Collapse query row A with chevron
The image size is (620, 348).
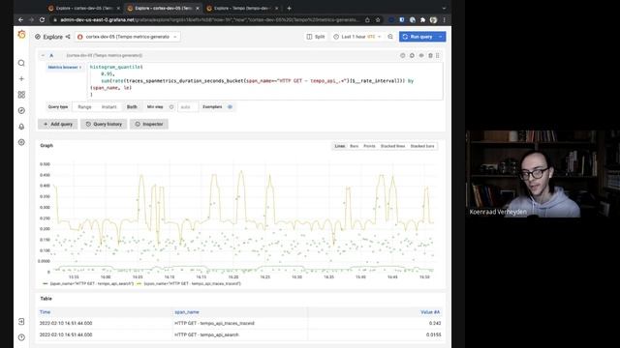coord(43,56)
